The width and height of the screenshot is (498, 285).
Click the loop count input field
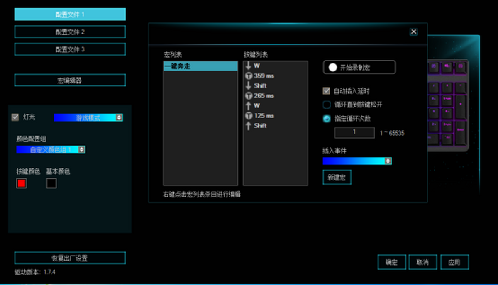(354, 132)
